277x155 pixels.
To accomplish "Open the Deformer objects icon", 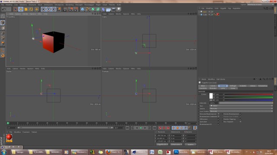I will 103,9.
